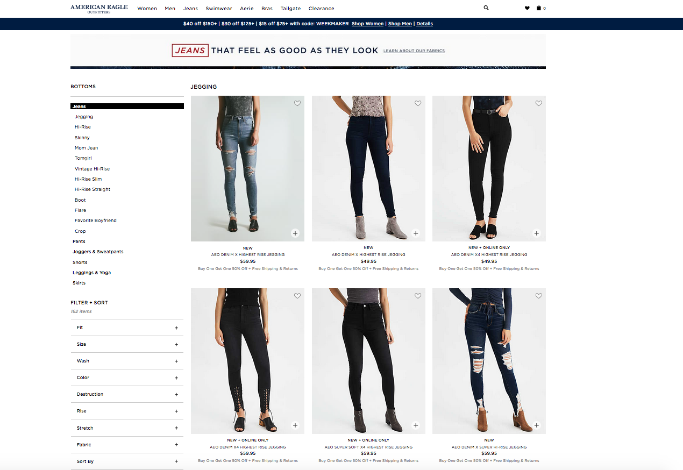The image size is (683, 470).
Task: Quick-add plus icon on the $49.95 dark navy jegging
Action: pos(416,233)
